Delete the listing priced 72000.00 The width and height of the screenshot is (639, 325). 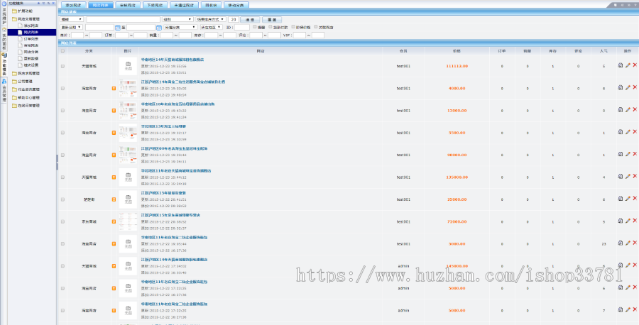635,221
